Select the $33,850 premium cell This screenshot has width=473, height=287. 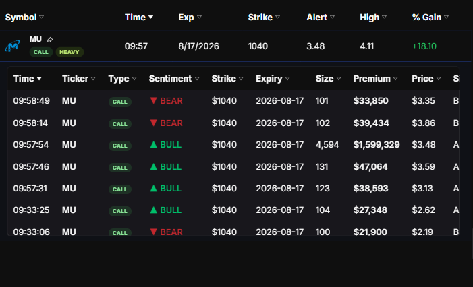[370, 100]
